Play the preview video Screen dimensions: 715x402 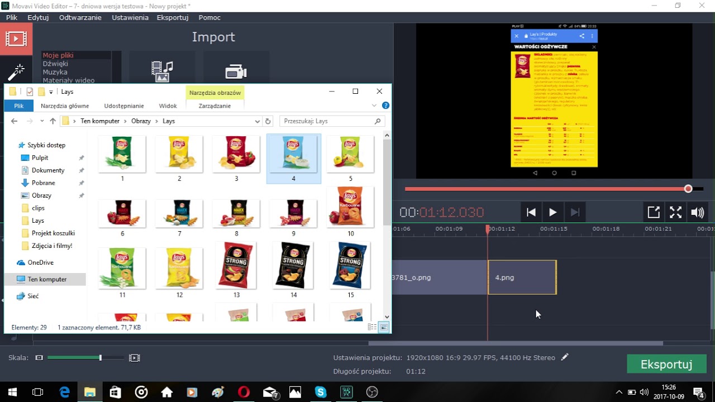point(552,212)
